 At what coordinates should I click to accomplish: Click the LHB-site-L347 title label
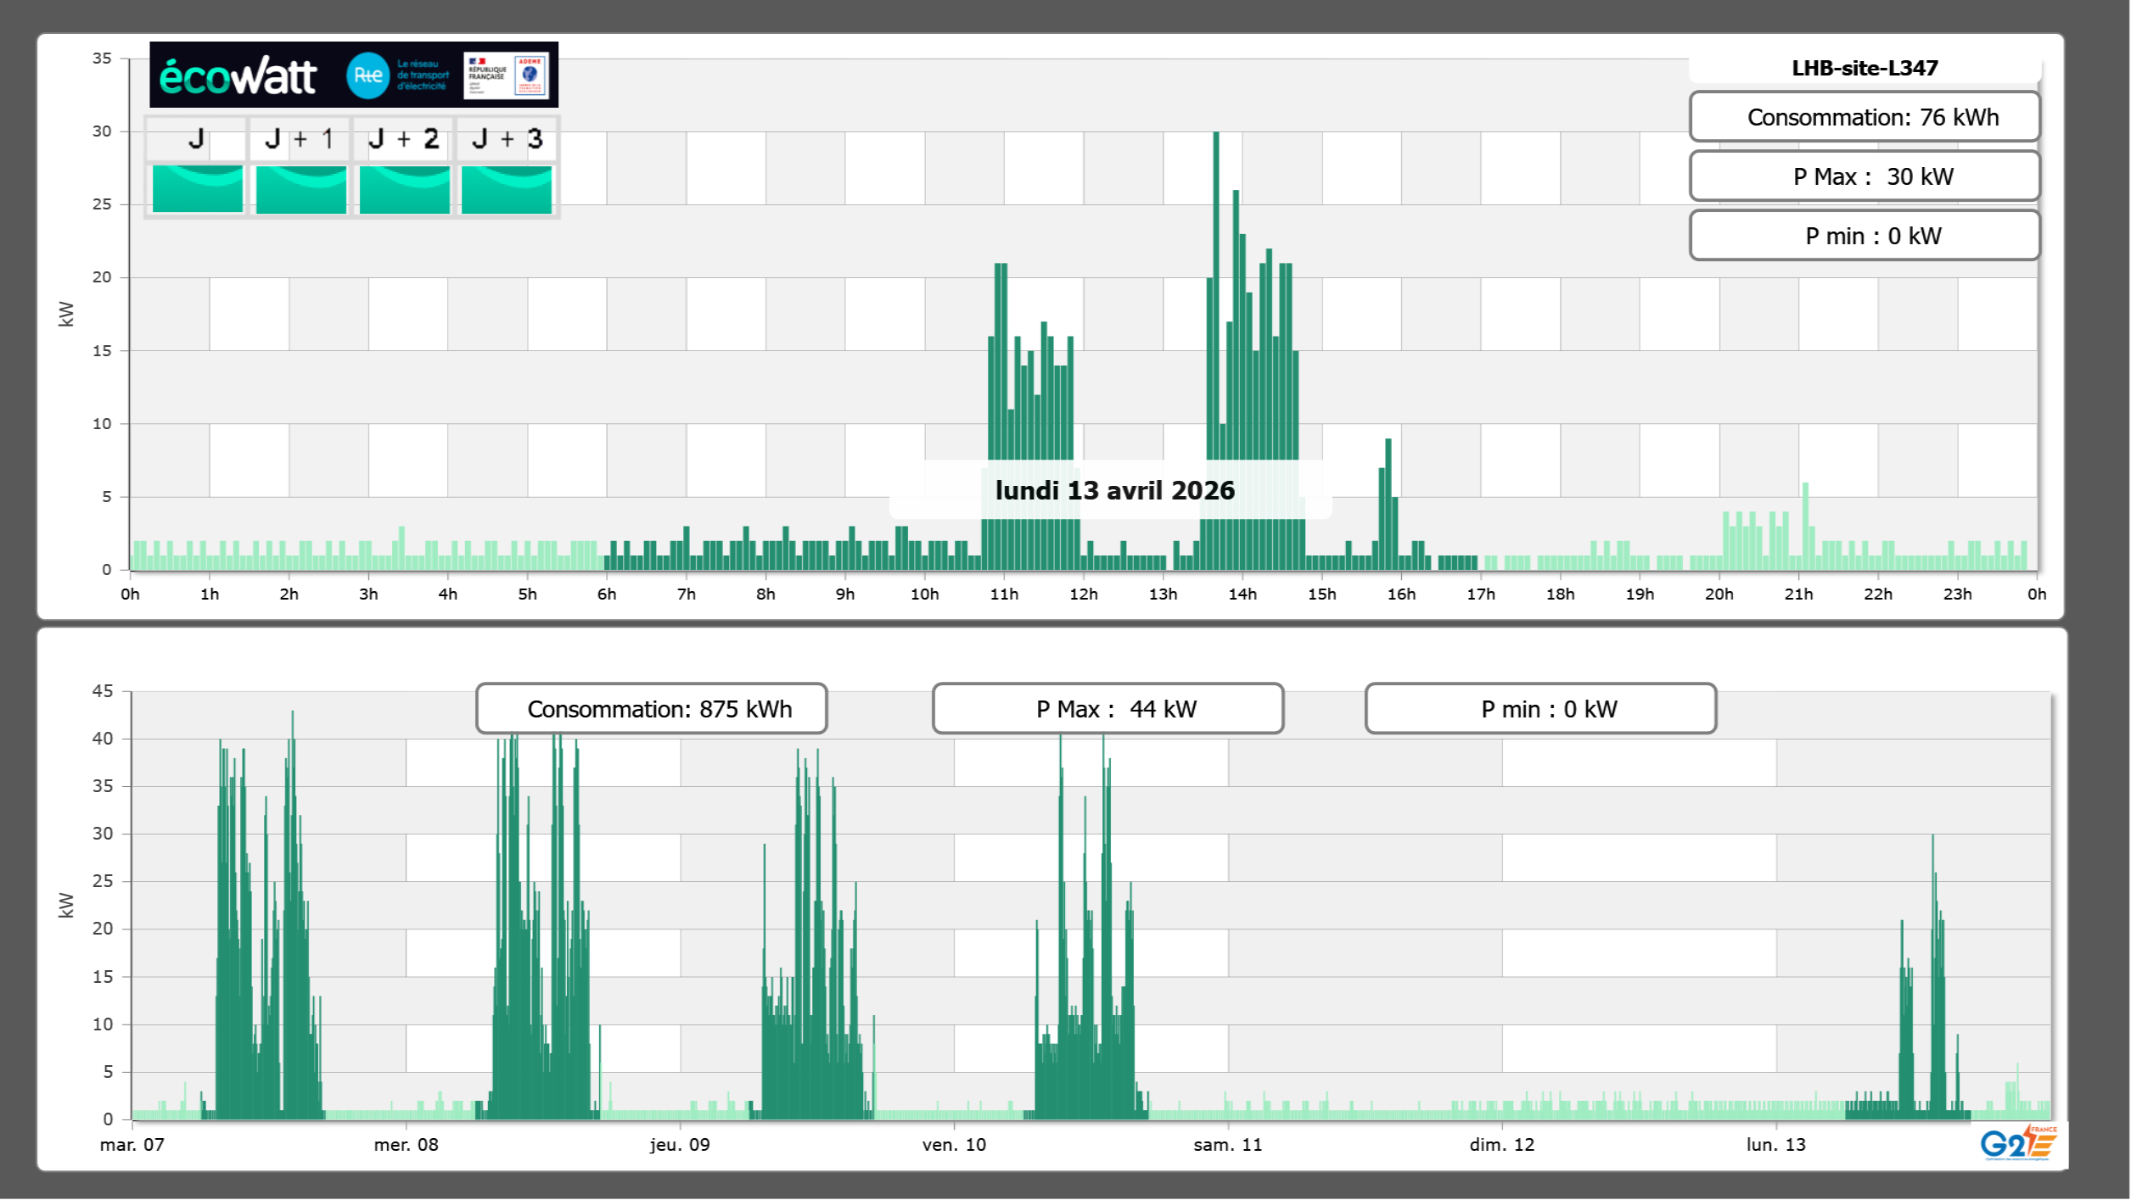coord(1864,68)
